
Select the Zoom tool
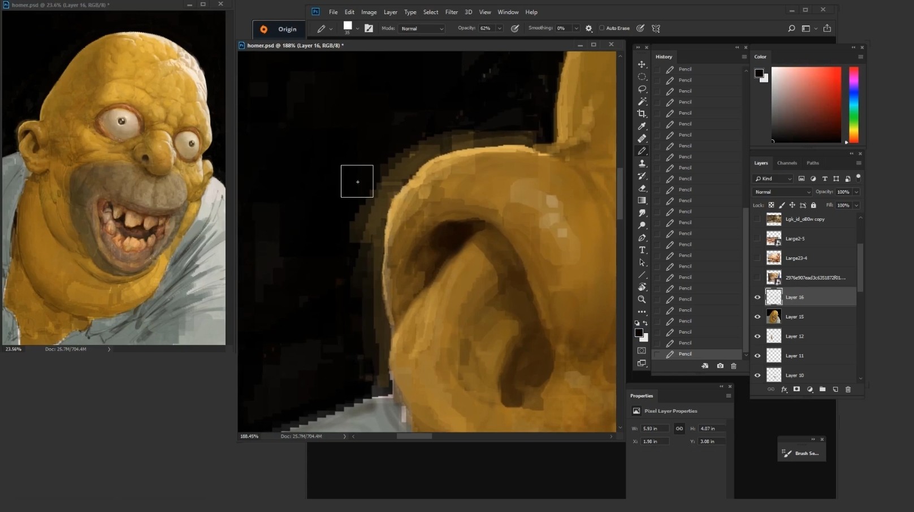tap(642, 299)
